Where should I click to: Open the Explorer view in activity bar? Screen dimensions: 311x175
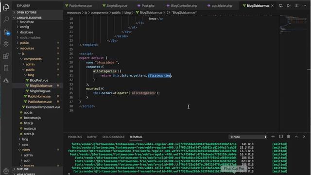[6, 7]
